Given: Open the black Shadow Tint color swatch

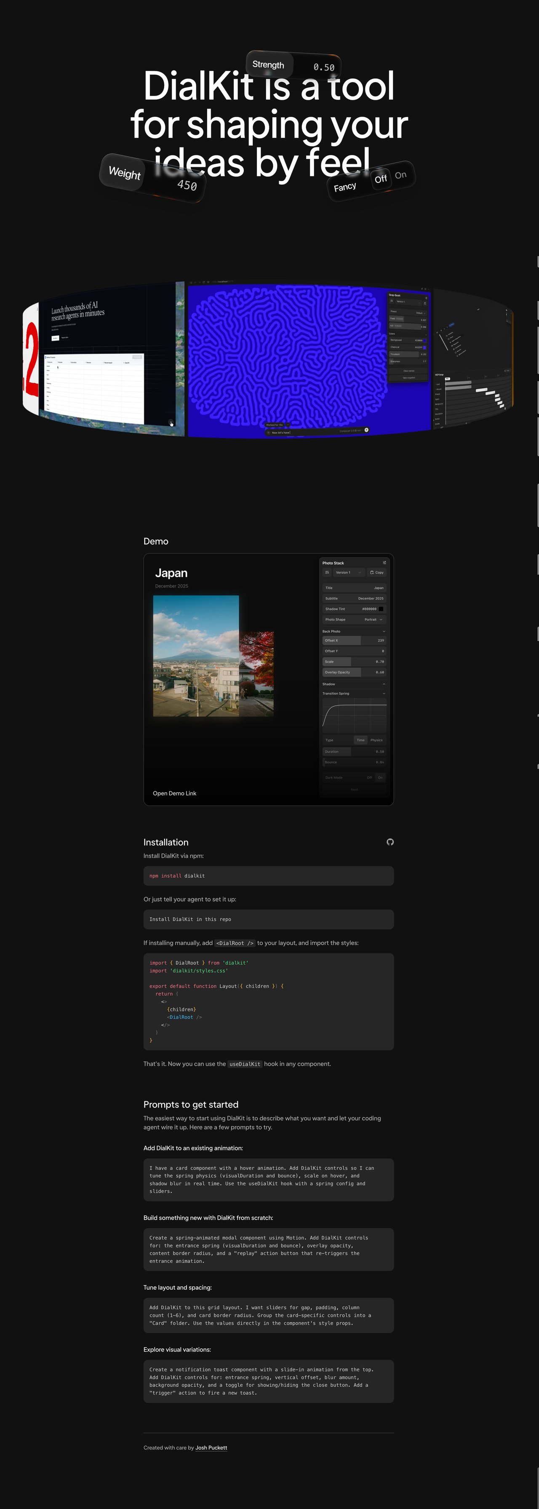Looking at the screenshot, I should point(381,609).
